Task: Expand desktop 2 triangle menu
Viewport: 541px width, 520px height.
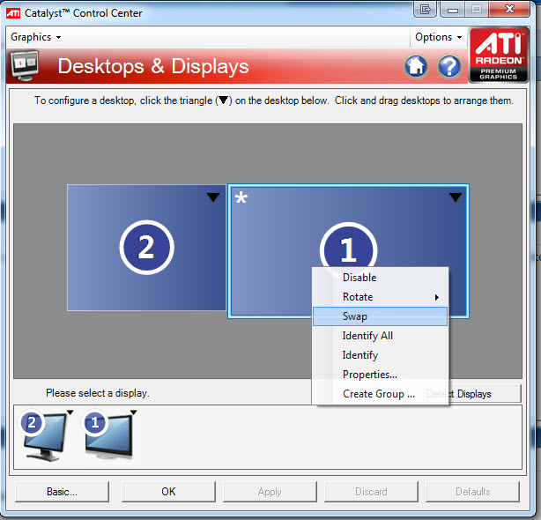Action: pos(213,197)
